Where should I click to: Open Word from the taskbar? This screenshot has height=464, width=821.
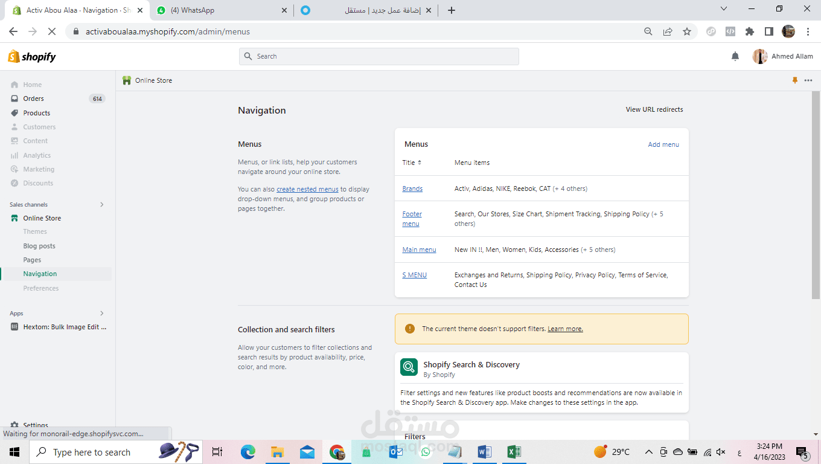coord(485,452)
